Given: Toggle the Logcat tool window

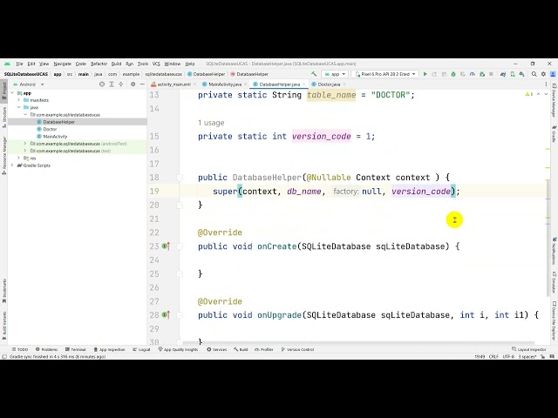Looking at the screenshot, I should pyautogui.click(x=141, y=349).
